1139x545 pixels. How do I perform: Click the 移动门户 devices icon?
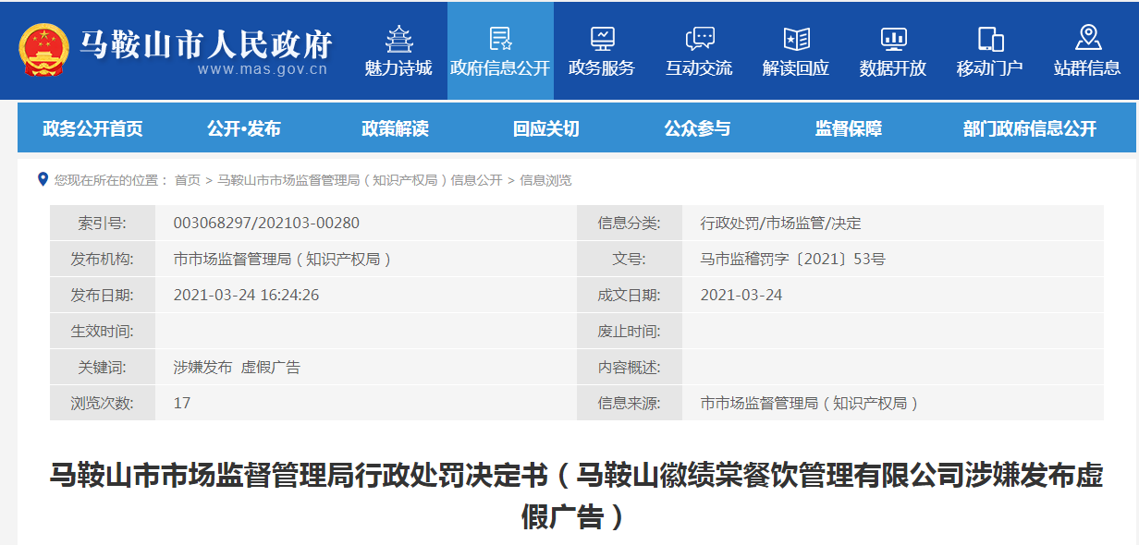(990, 39)
